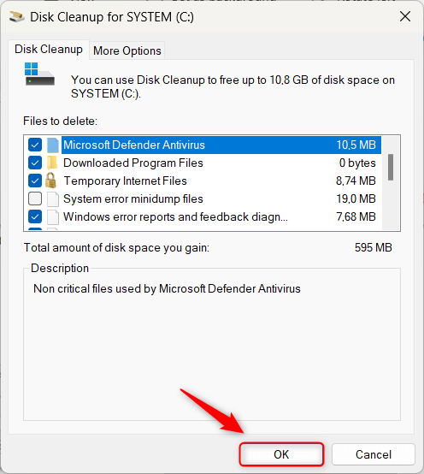The image size is (424, 474).
Task: Click the files list scrollbar thumb
Action: 391,167
